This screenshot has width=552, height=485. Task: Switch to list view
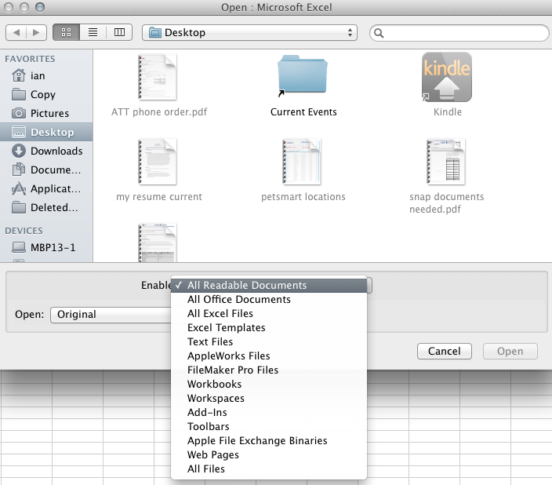(93, 33)
